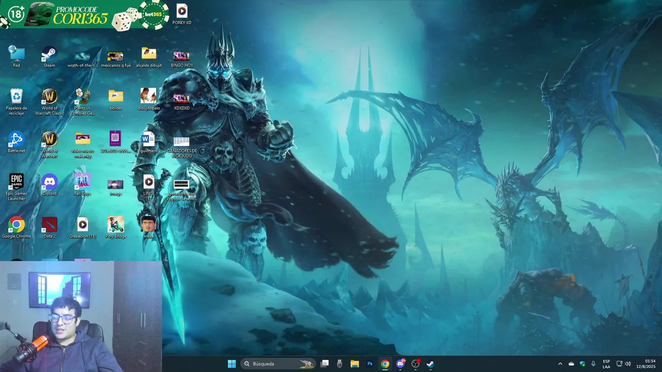This screenshot has width=662, height=372.
Task: Click the network tray icon
Action: 620,364
